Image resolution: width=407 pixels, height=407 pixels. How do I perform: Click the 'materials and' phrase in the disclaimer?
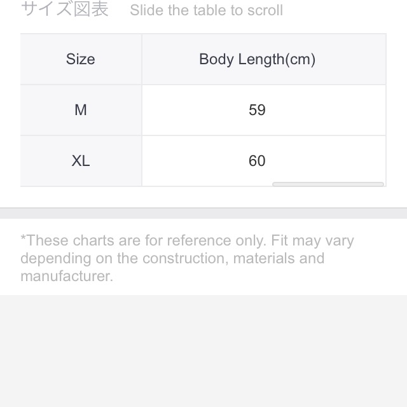tap(279, 258)
